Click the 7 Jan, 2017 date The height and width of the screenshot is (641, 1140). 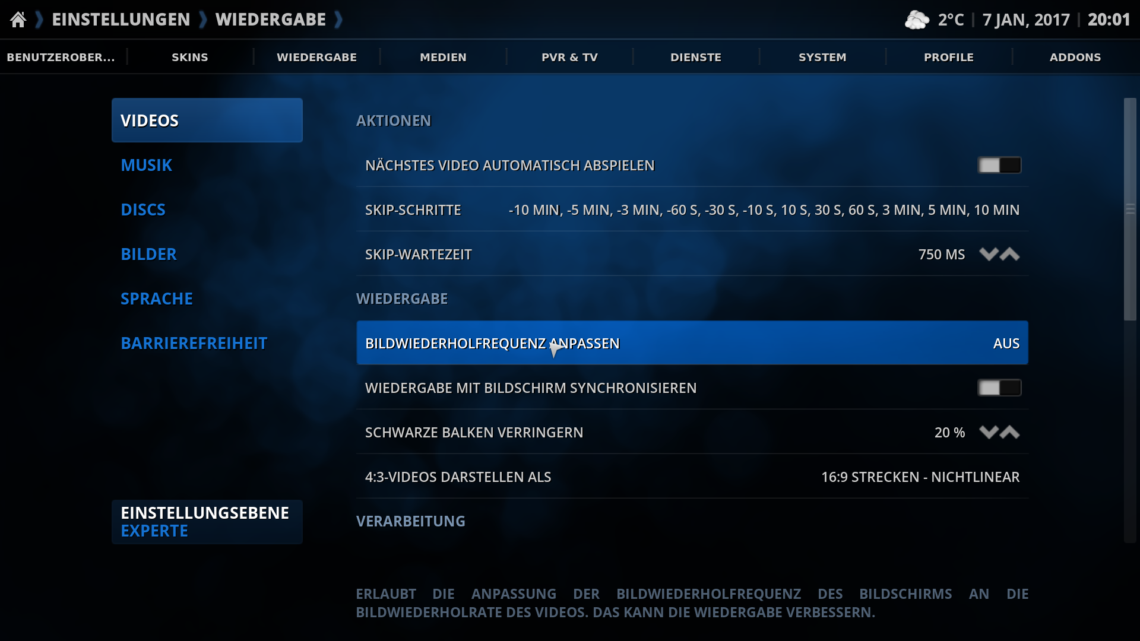point(1026,20)
